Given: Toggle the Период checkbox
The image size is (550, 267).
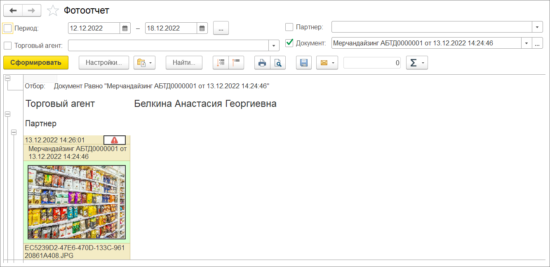Looking at the screenshot, I should tap(8, 28).
